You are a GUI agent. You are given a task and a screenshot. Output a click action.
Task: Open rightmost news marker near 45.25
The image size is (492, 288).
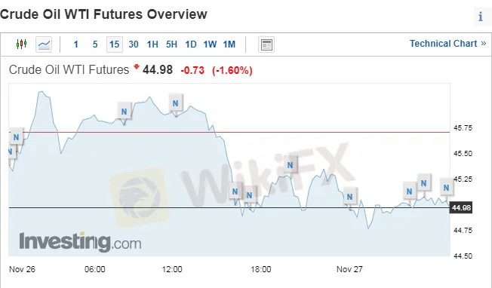click(446, 188)
